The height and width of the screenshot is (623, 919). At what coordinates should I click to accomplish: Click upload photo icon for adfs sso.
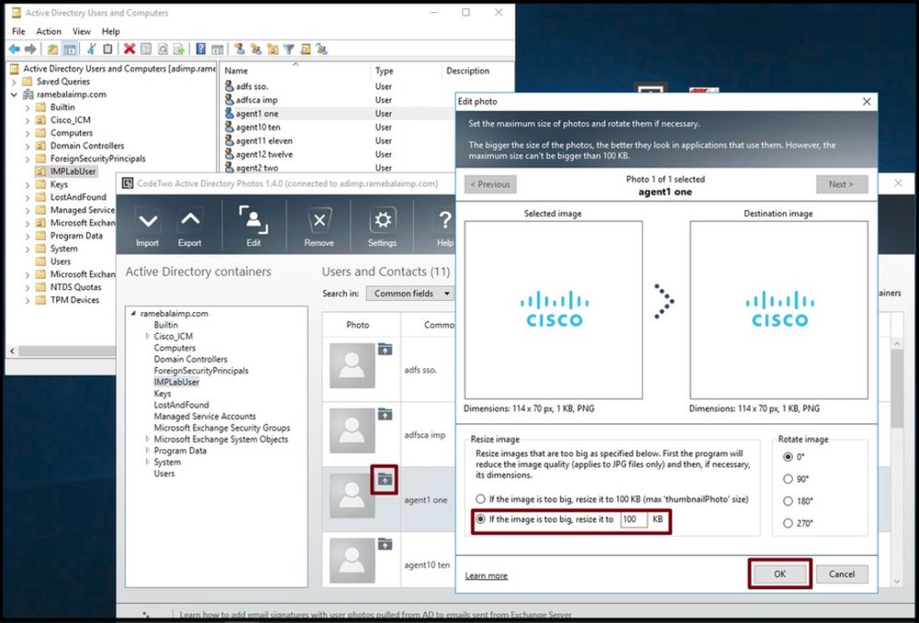pyautogui.click(x=385, y=350)
